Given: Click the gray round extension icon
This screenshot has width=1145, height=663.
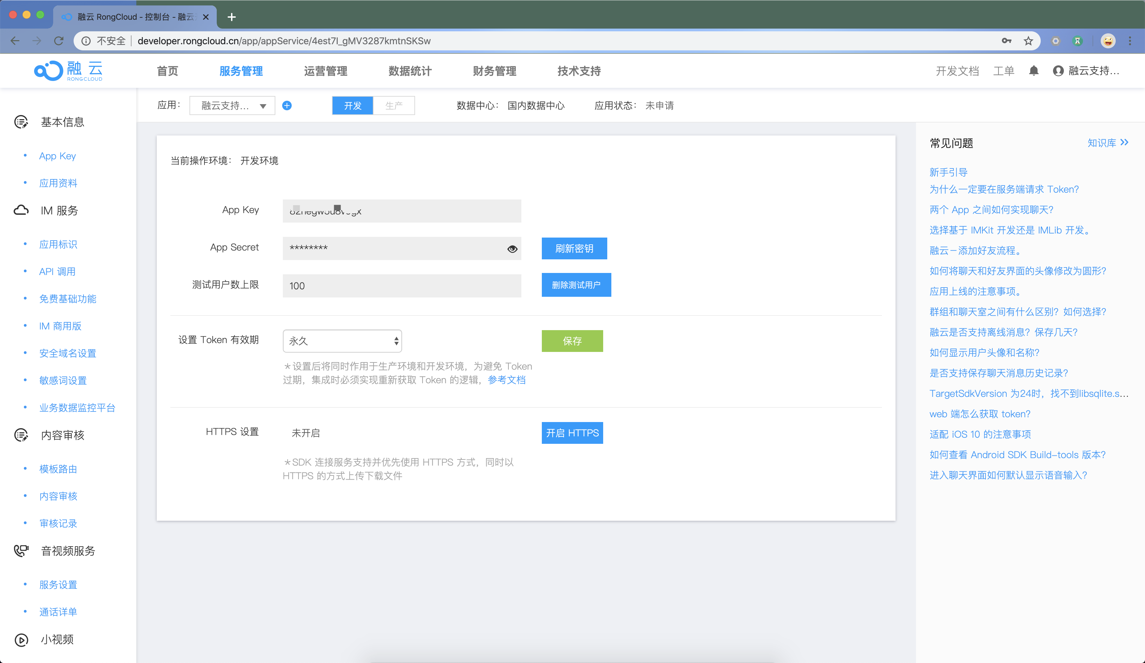Looking at the screenshot, I should (1055, 41).
